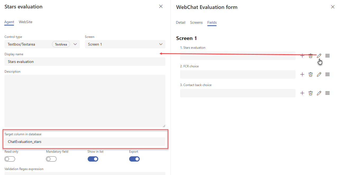Close the Stars evaluation panel
The width and height of the screenshot is (337, 175).
(161, 6)
